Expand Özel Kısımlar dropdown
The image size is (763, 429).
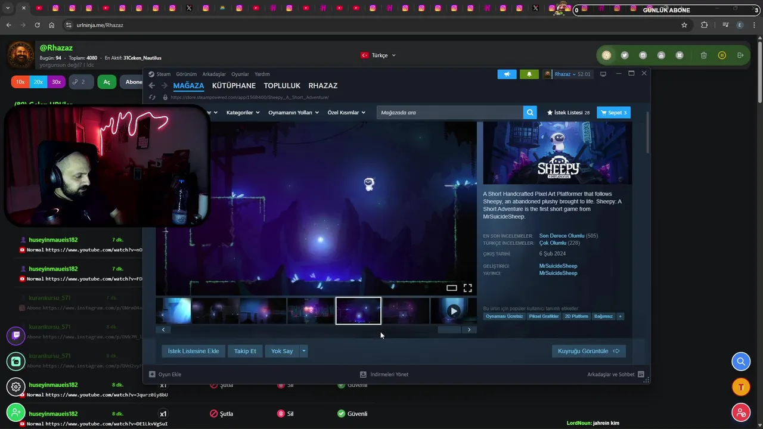point(346,113)
